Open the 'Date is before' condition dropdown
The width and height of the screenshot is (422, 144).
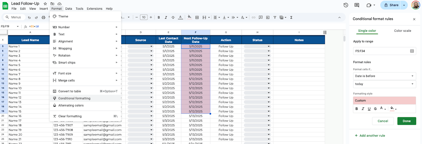coord(385,76)
